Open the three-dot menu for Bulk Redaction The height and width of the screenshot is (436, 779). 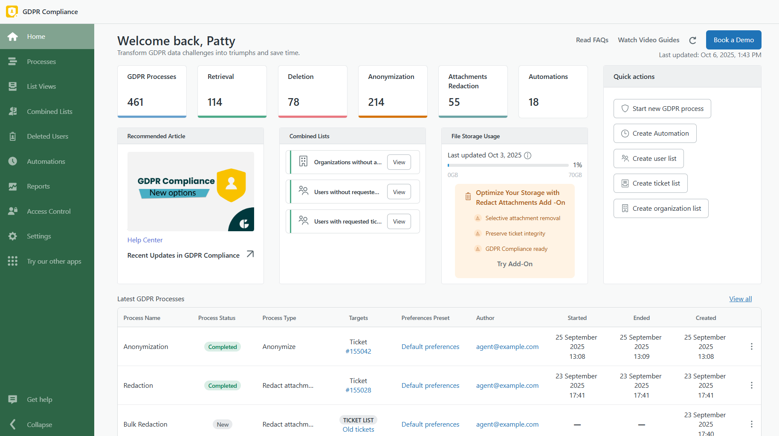751,424
